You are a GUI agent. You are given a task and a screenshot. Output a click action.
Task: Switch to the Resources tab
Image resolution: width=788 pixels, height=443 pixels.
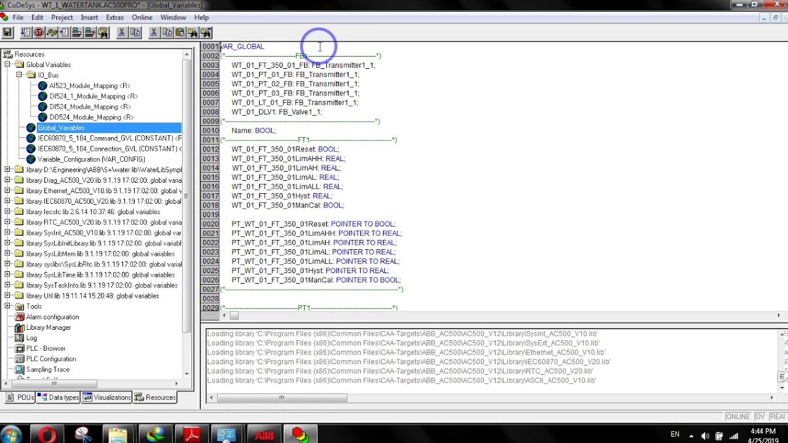tap(156, 397)
